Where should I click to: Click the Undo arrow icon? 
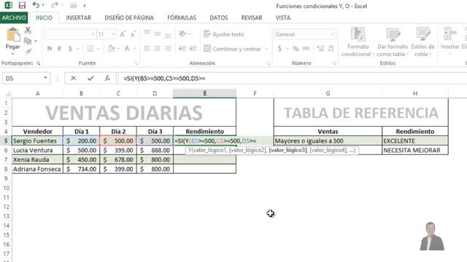click(36, 5)
